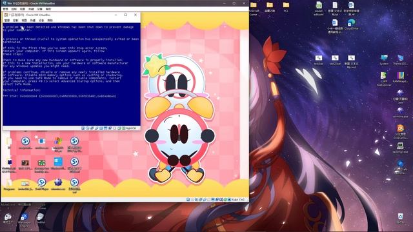Open 视图 menu in the inner 7 VM window
Screen dimensions: 413x232
pos(25,20)
